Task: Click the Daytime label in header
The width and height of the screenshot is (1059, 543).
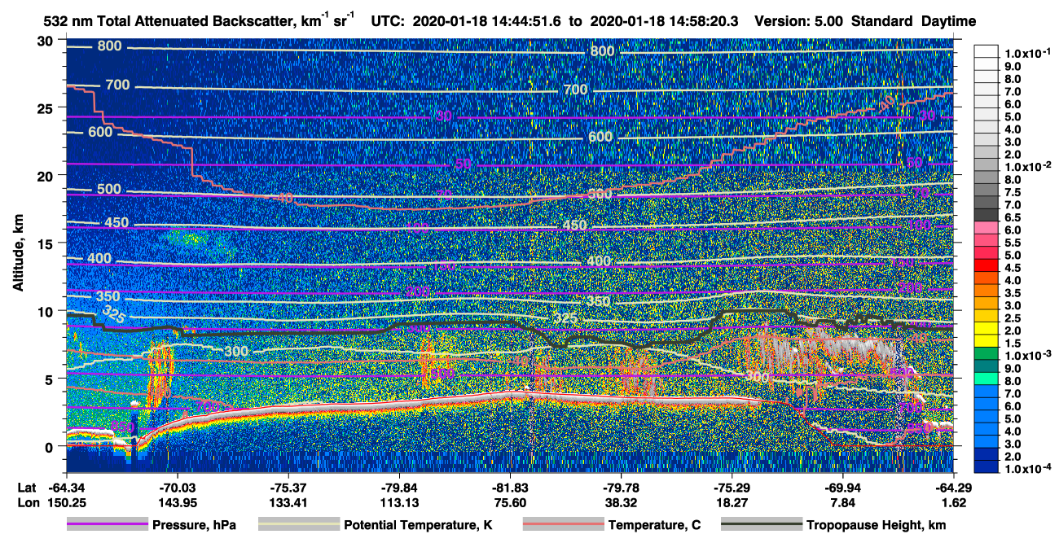Action: point(949,21)
